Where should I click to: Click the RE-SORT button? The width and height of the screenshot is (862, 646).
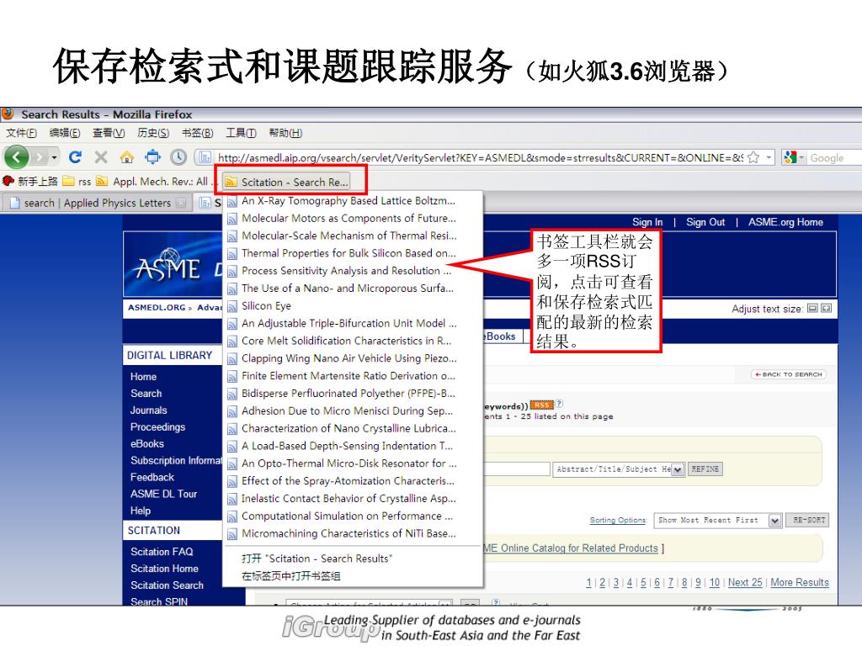tap(808, 520)
